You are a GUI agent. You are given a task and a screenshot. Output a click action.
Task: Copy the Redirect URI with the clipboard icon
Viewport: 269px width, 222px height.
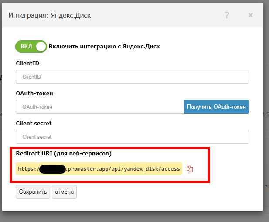pos(190,169)
